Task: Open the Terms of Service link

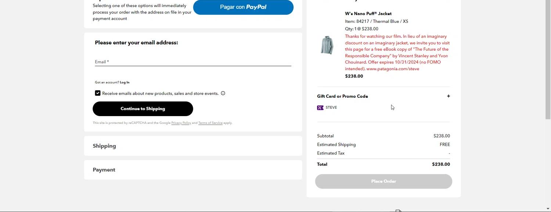Action: pos(210,123)
